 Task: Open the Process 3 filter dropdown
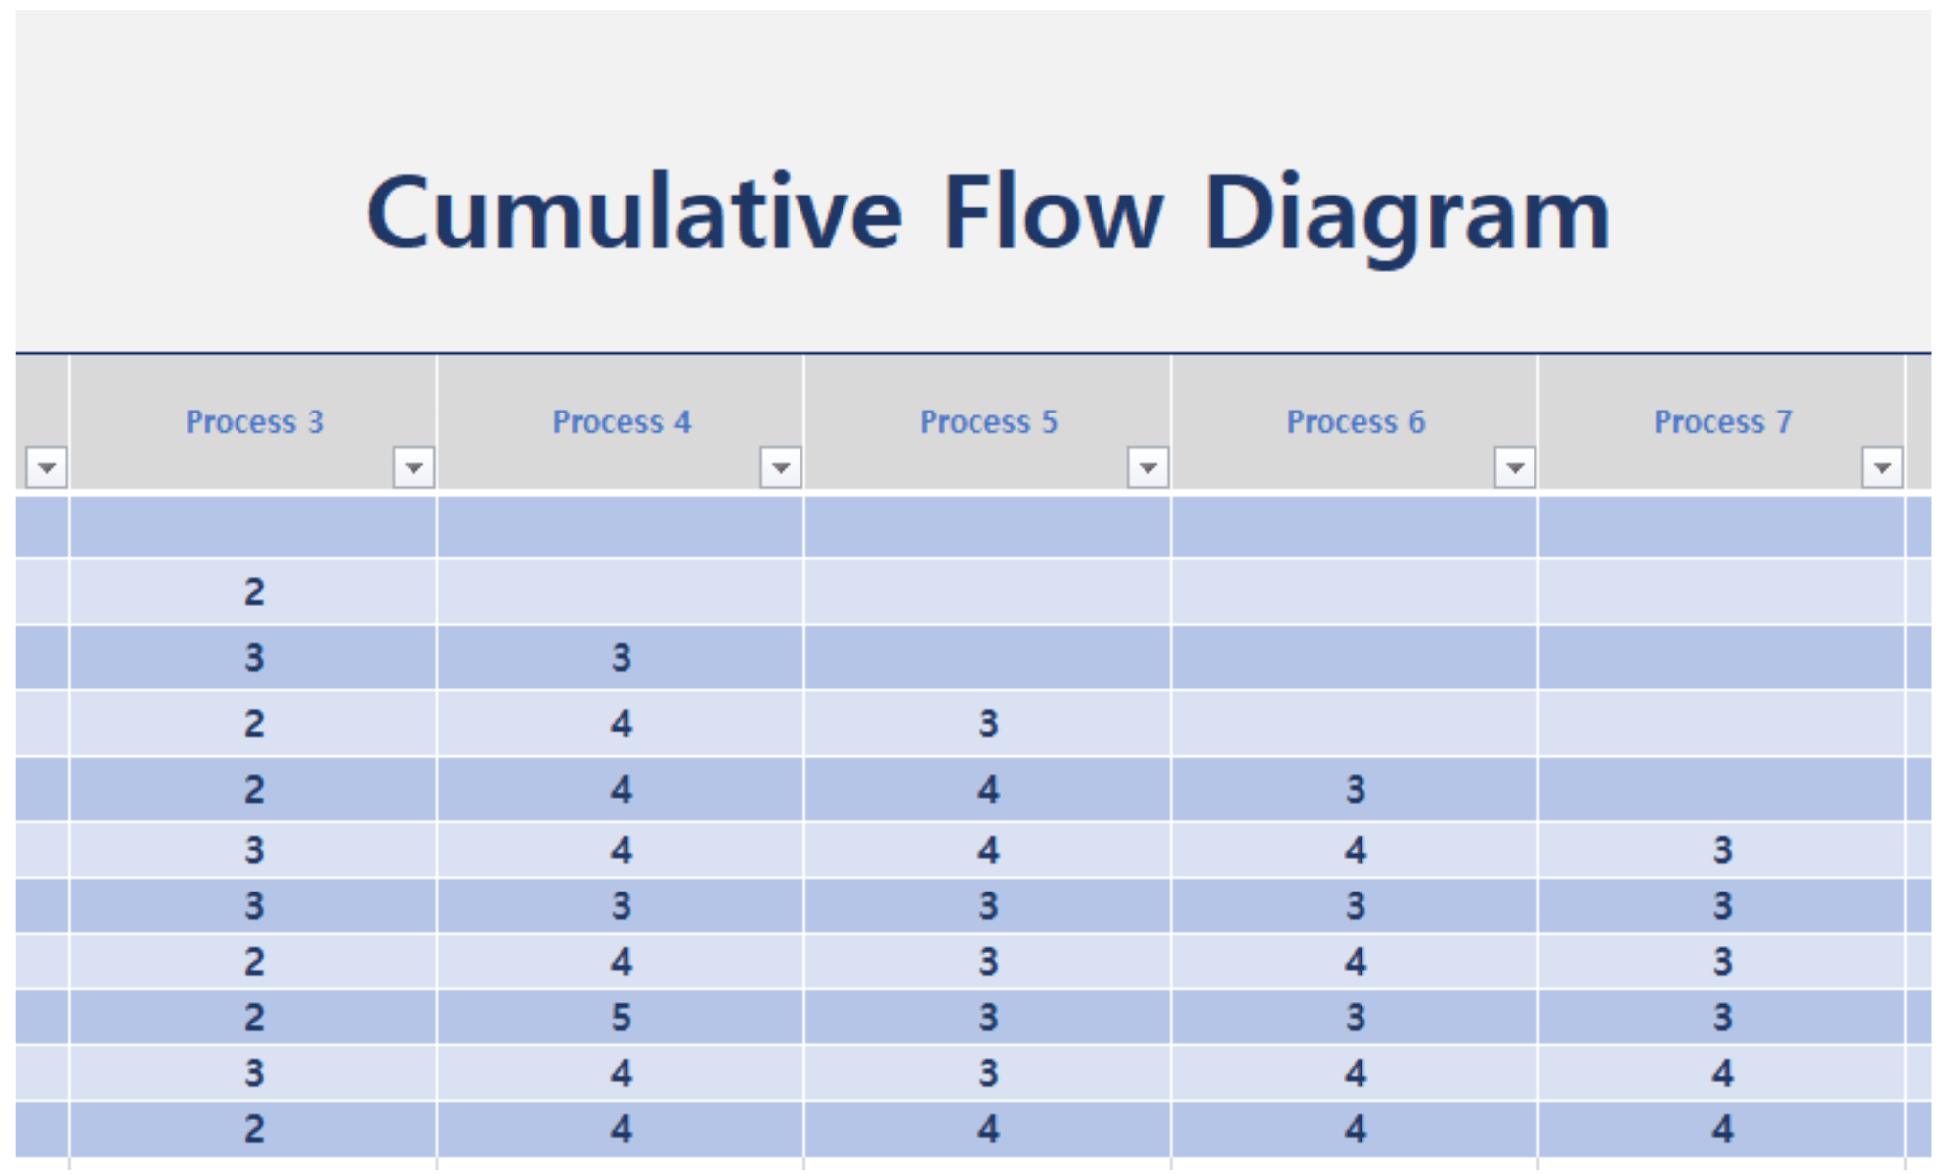[x=413, y=467]
